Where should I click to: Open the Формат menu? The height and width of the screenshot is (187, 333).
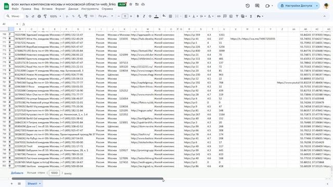tap(60, 9)
